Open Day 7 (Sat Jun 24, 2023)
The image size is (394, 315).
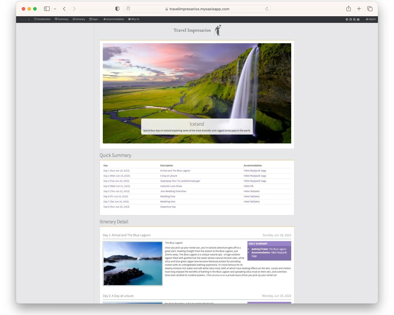[116, 202]
